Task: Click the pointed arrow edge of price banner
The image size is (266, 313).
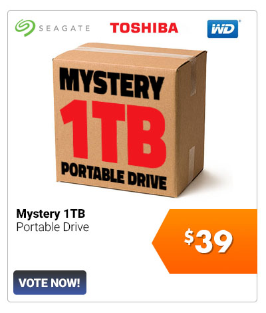Action: click(x=160, y=242)
